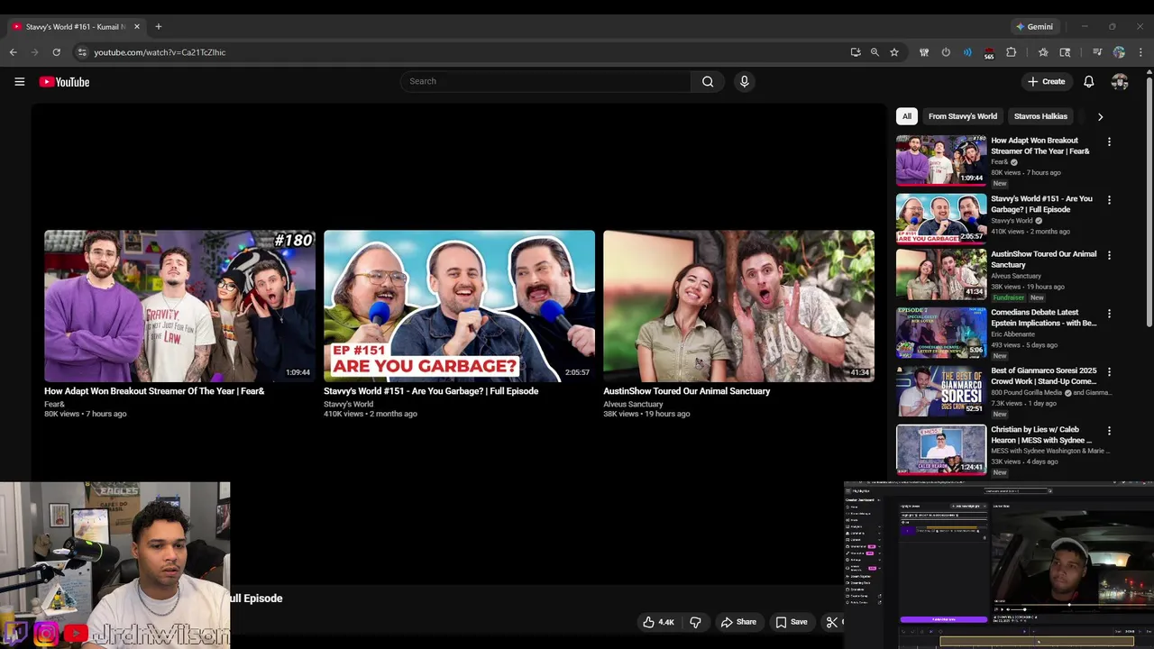Open sidebar thumbnail Giammarco Soresi 52:51
1154x649 pixels.
coord(941,391)
